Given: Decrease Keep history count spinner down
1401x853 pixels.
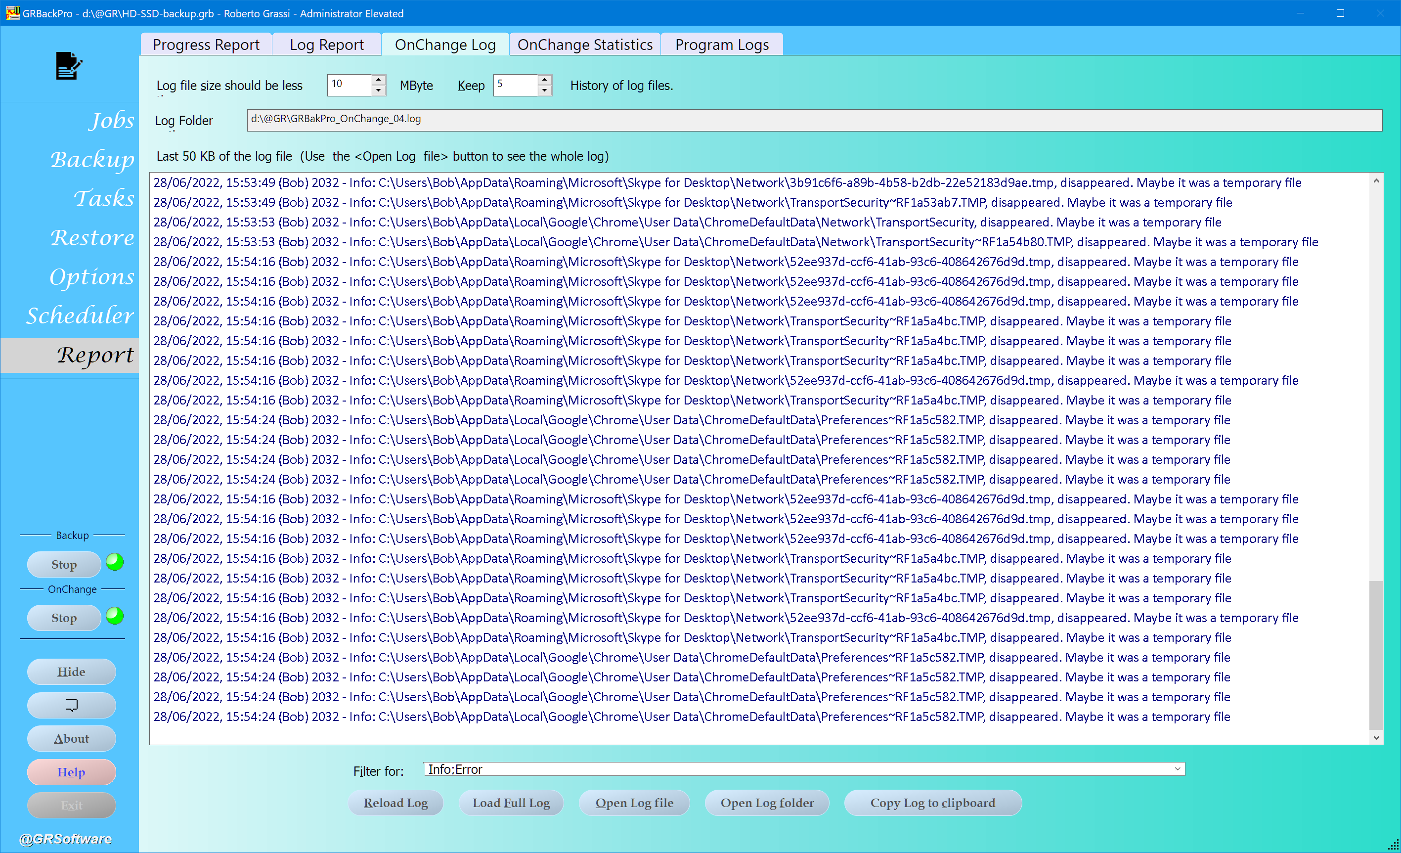Looking at the screenshot, I should (x=544, y=90).
